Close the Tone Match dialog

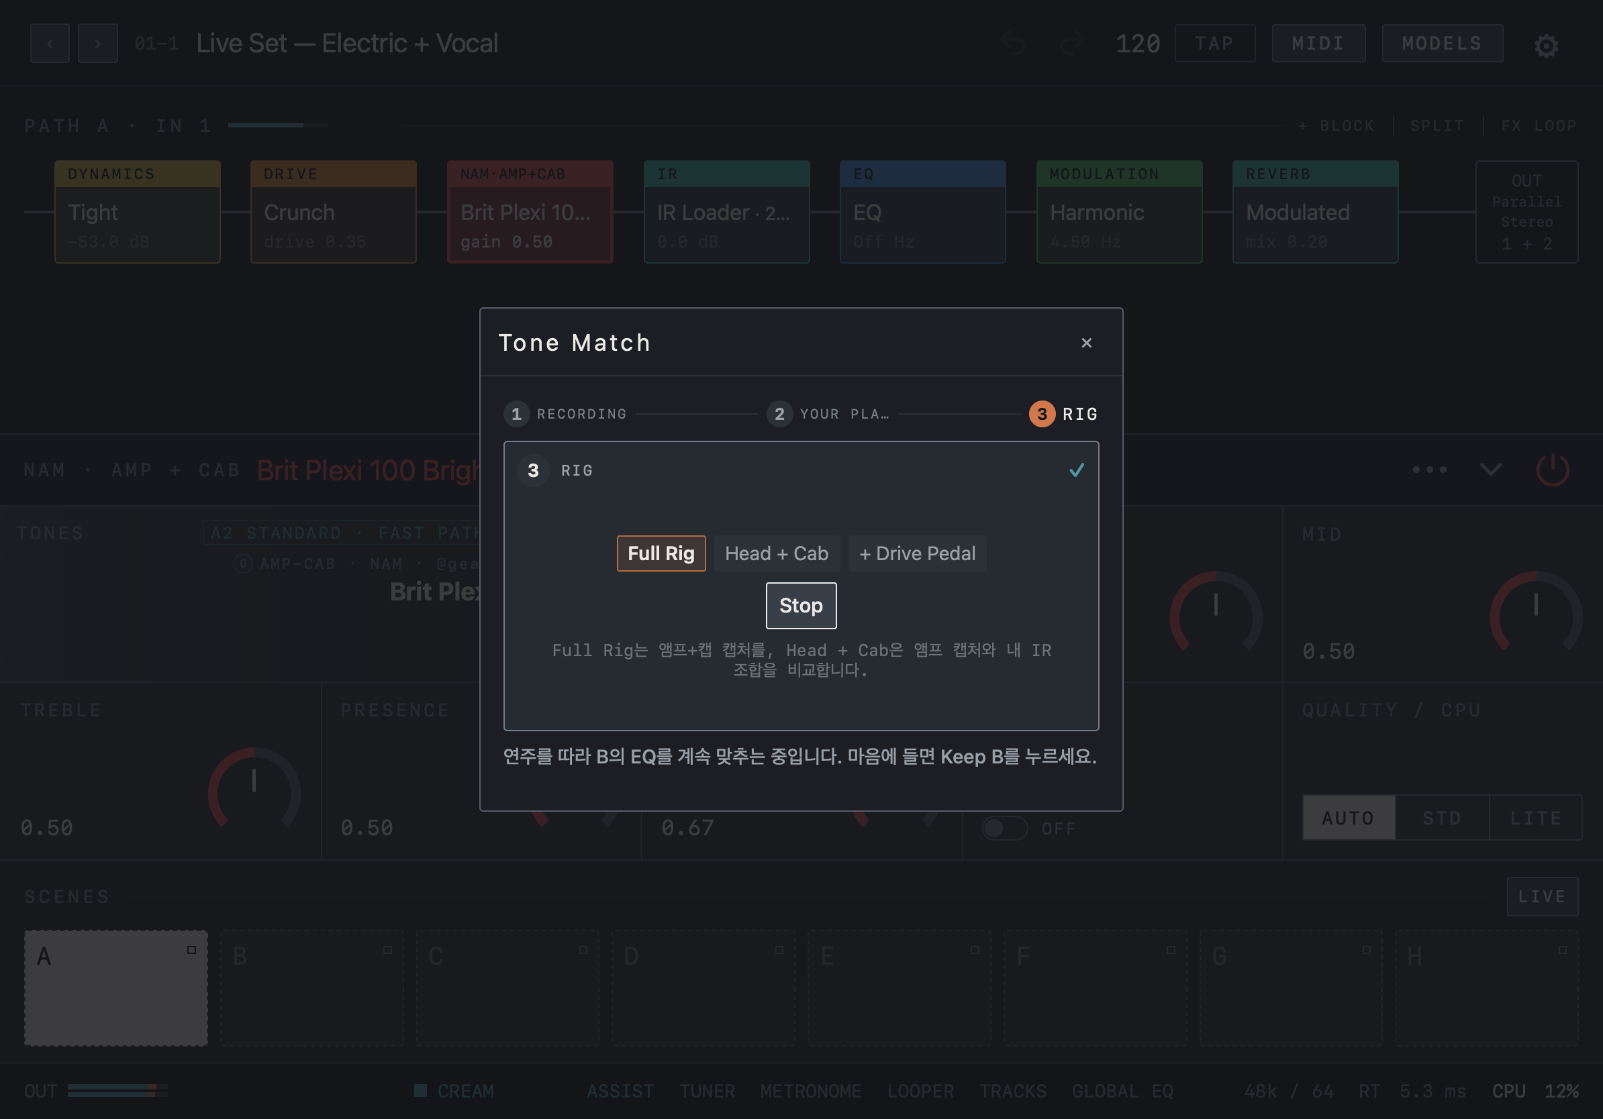click(x=1086, y=343)
